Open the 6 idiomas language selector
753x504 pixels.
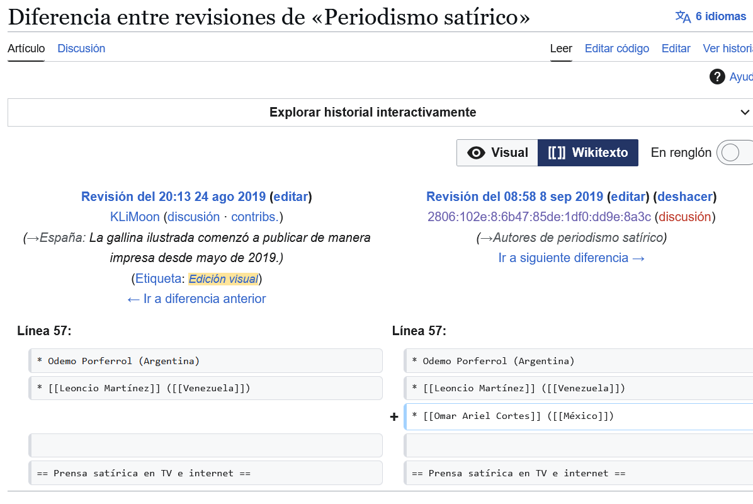pos(711,16)
